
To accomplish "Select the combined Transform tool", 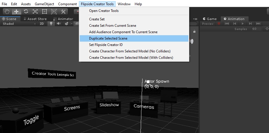I will point(54,12).
